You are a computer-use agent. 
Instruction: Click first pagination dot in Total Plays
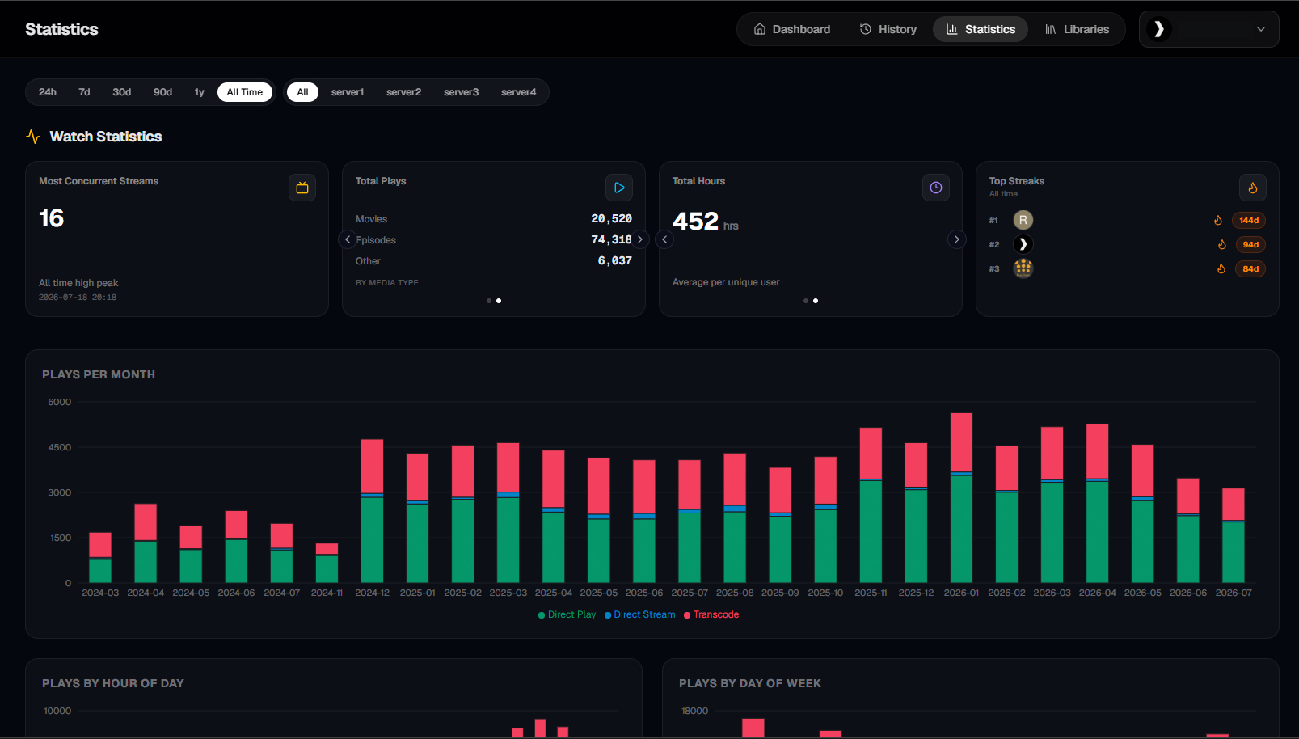[489, 301]
